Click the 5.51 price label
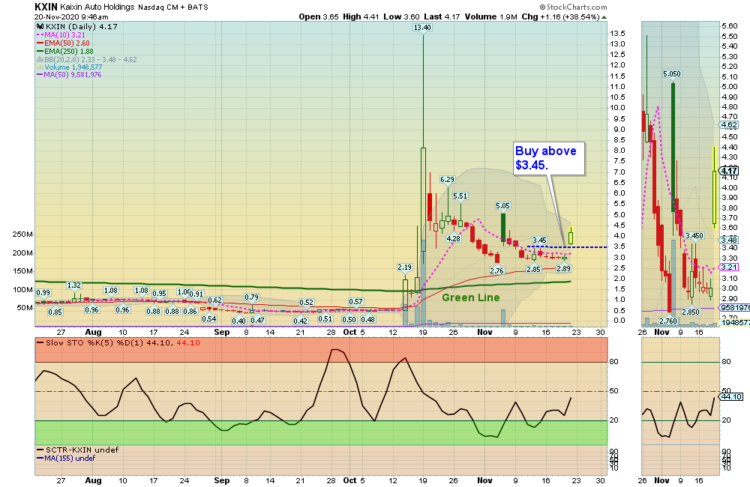This screenshot has width=750, height=487. (x=460, y=196)
